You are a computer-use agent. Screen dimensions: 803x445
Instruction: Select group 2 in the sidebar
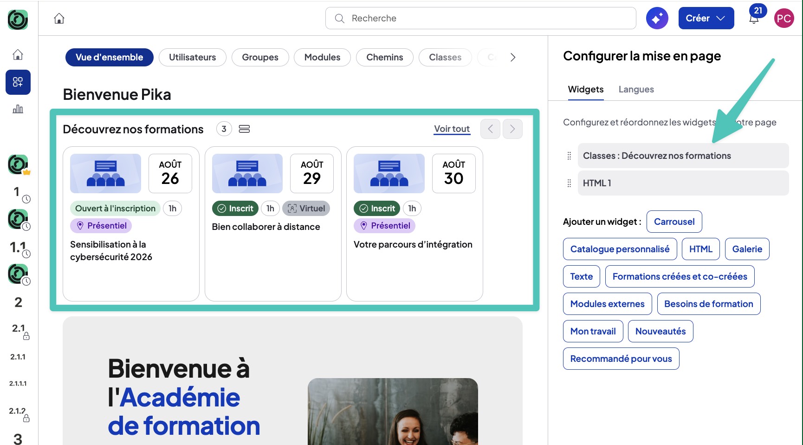coord(18,302)
